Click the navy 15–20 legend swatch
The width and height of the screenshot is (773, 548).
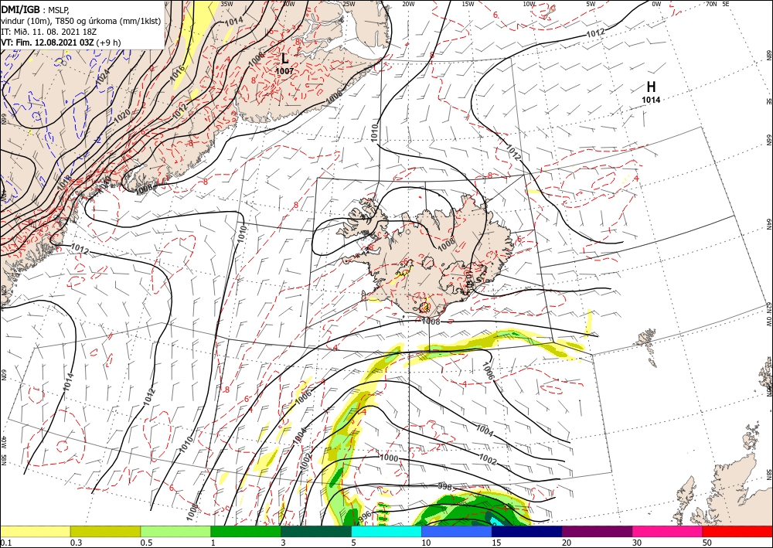[x=527, y=531]
